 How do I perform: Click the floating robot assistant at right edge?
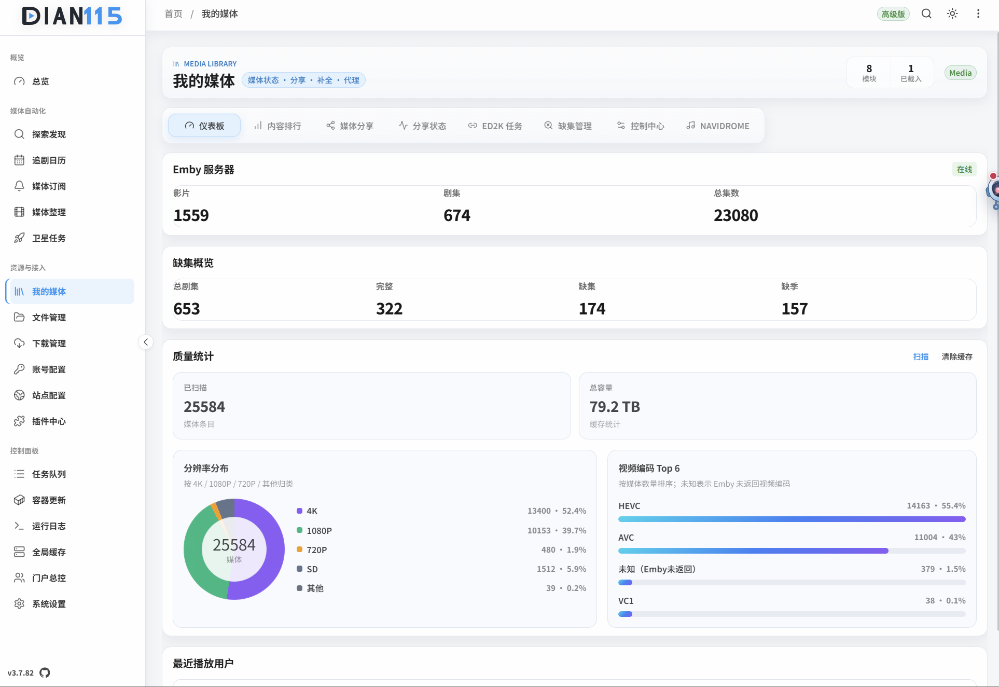[x=993, y=190]
